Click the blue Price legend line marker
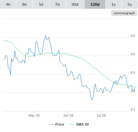This screenshot has width=138, height=132. tap(52, 124)
